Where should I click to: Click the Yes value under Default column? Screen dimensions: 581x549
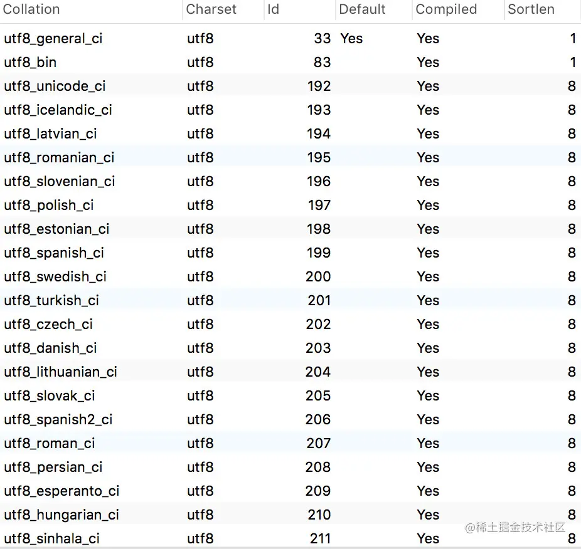[x=351, y=38]
